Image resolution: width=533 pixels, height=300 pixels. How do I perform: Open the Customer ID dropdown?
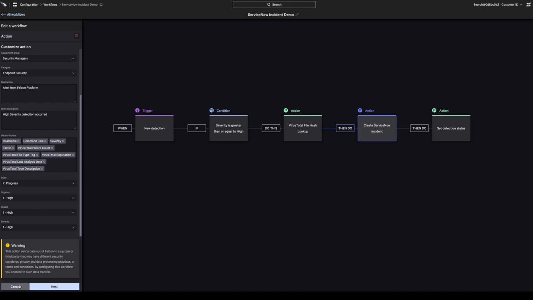click(x=511, y=5)
